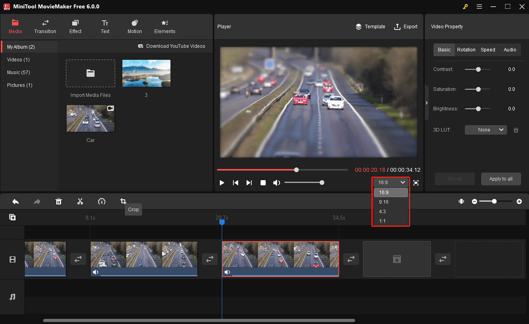Screen dimensions: 529x324
Task: Click the auto-fit timeline icon
Action: [461, 201]
